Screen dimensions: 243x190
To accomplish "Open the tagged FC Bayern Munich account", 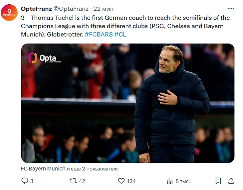I will click(x=43, y=168).
